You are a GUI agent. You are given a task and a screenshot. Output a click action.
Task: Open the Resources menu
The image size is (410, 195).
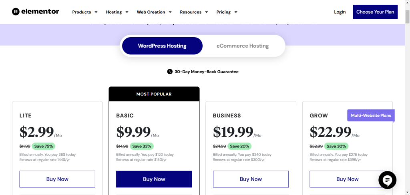coord(194,12)
